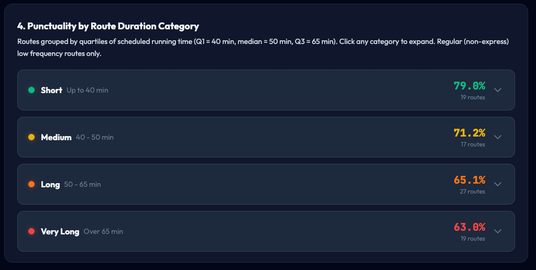Click the 63.0% punctuality value

[x=469, y=226]
